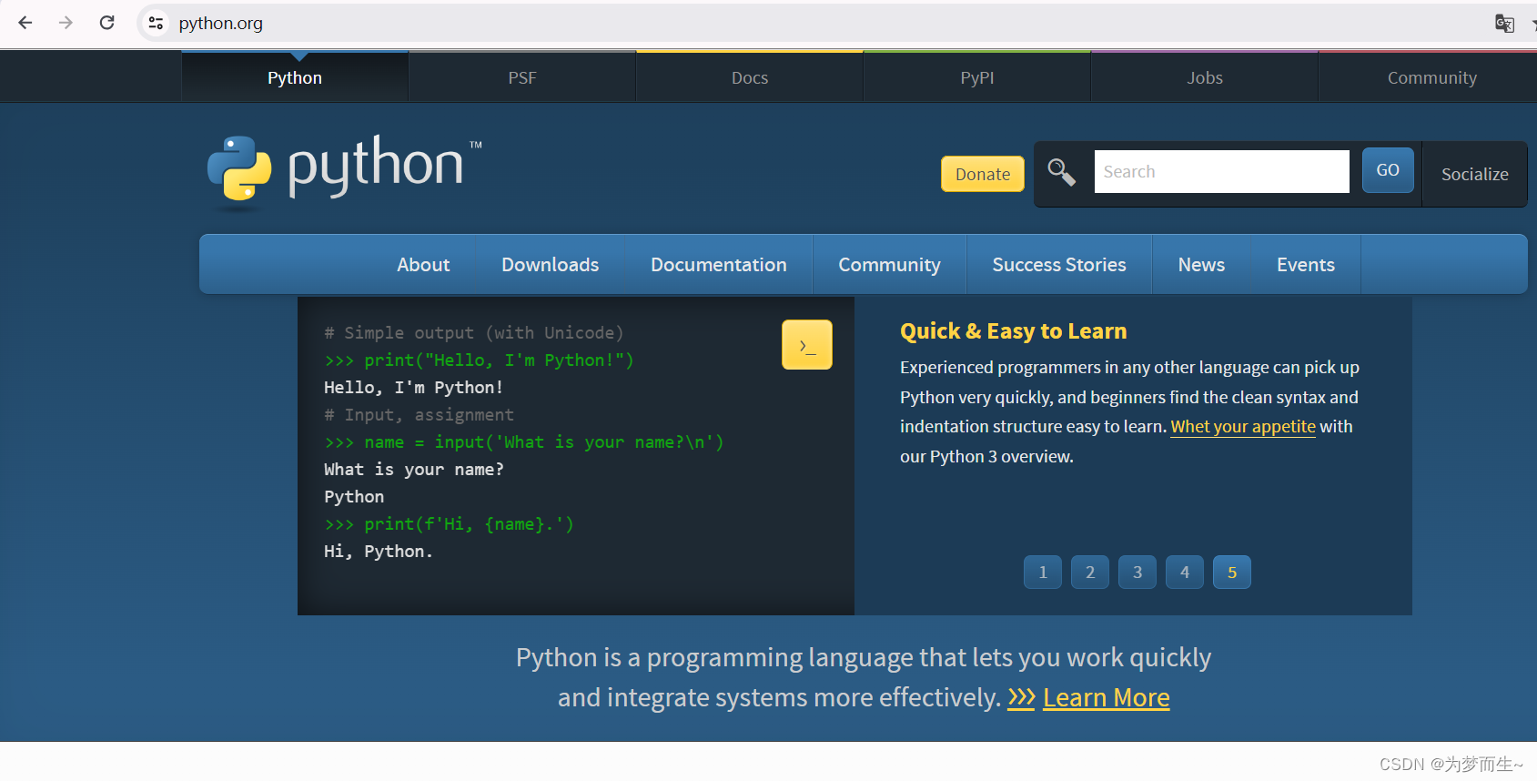Click the browser forward arrow

[x=66, y=23]
